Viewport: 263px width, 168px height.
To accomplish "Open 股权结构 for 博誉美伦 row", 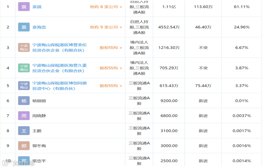I will click(x=111, y=48).
